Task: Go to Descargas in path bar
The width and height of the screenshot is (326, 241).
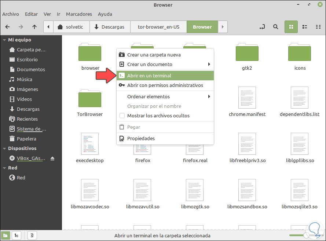Action: pos(110,27)
